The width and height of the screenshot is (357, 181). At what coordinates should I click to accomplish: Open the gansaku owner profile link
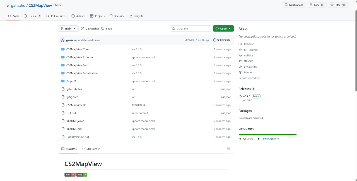[x=18, y=5]
